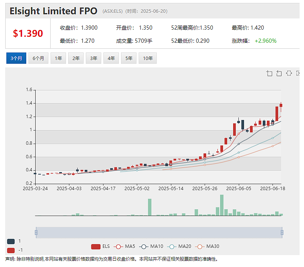Viewport: 304px width, 267px height.
Task: Click the last red candlestick on the chart
Action: [281, 105]
